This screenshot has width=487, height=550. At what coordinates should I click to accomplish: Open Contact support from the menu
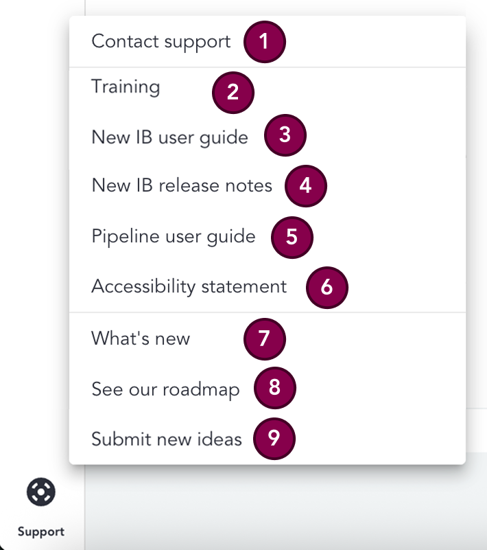161,41
